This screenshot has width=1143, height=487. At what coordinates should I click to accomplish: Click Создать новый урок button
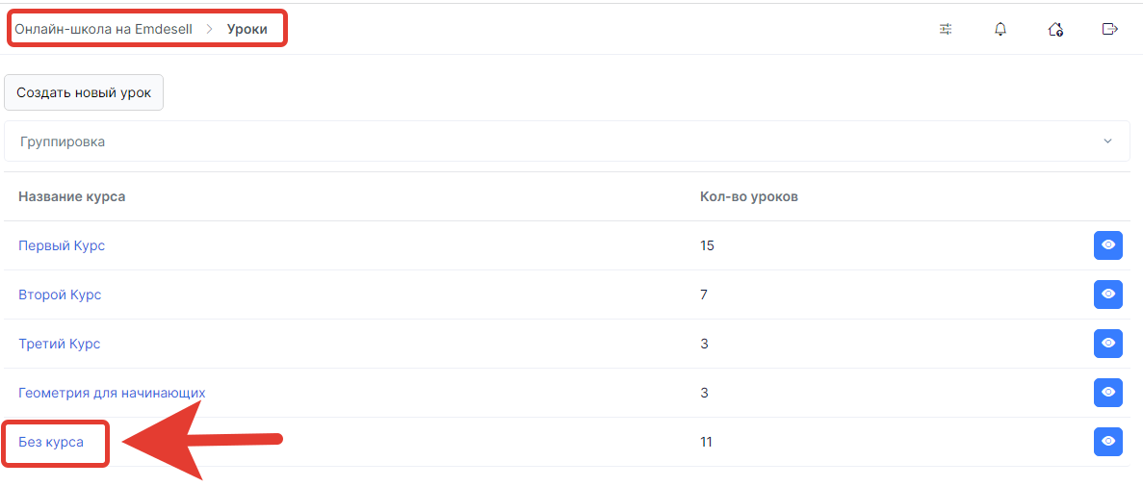[x=84, y=92]
